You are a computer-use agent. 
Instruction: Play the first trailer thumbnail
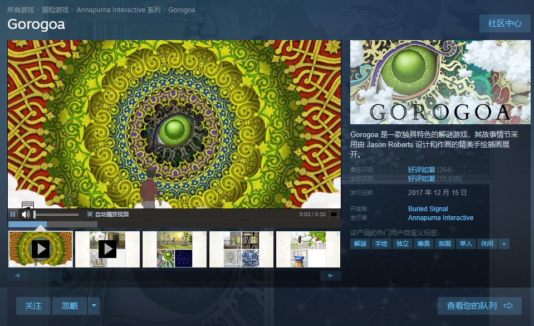(41, 249)
